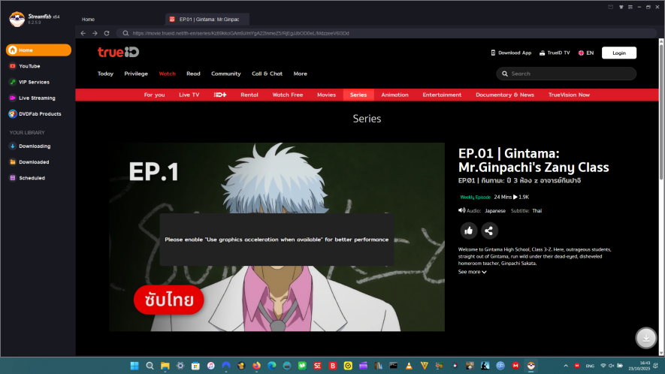Click the trueID Search field
This screenshot has height=374, width=665.
pos(566,74)
